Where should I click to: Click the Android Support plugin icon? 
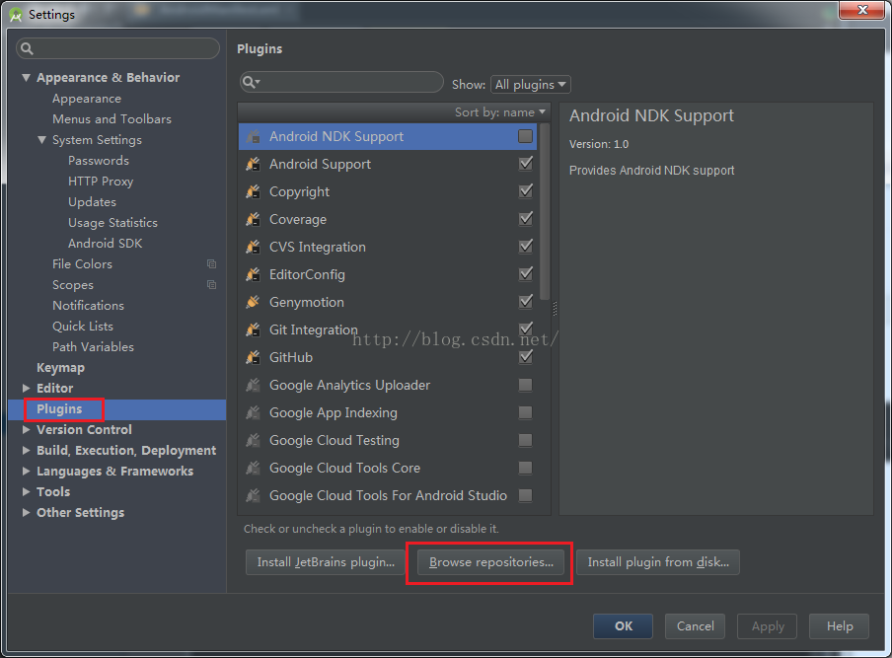click(254, 165)
